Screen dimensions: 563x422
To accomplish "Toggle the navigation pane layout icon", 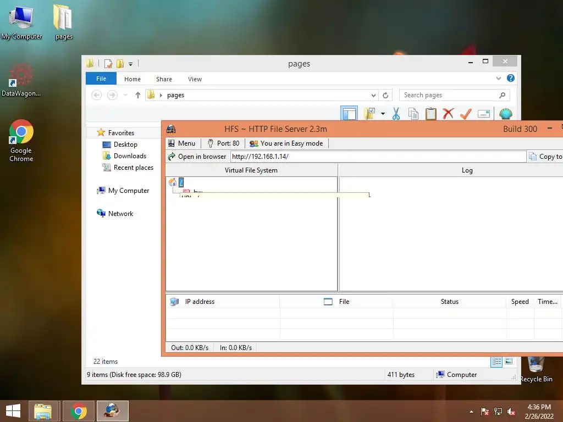I will click(349, 113).
